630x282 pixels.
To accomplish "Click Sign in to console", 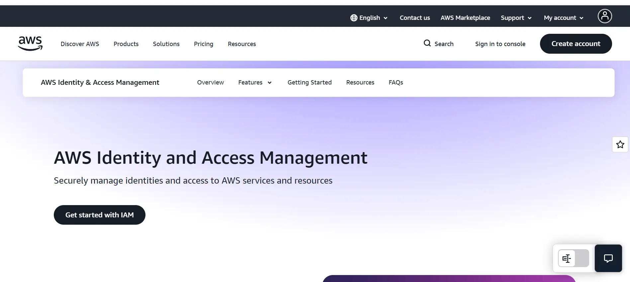I will [500, 44].
